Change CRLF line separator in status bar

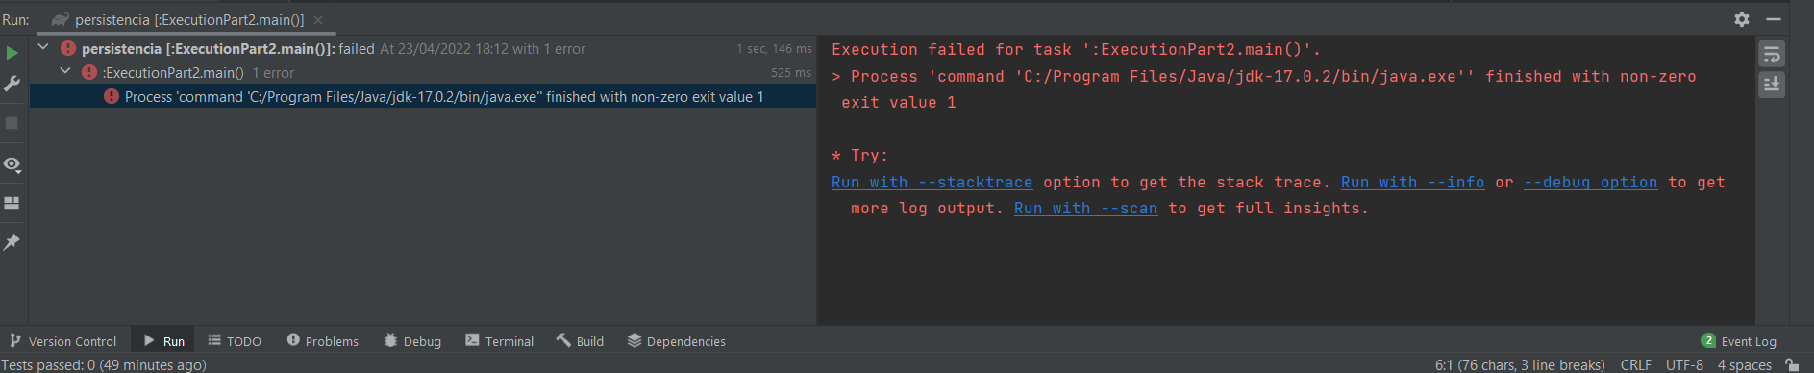(1635, 365)
